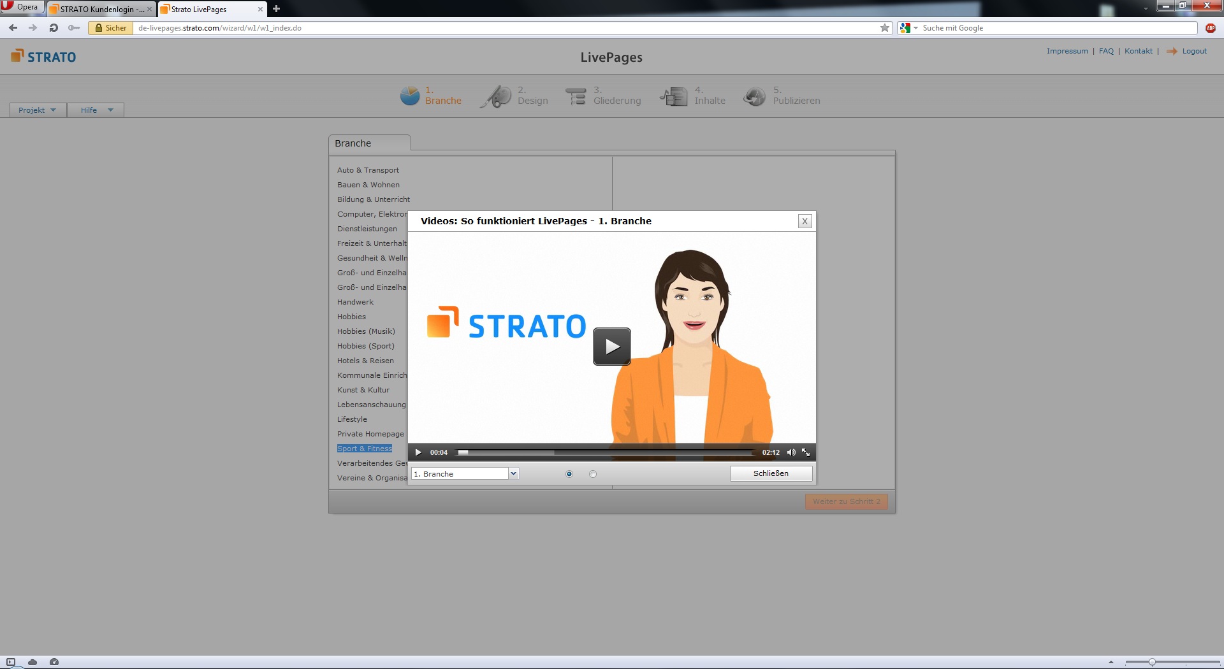
Task: Mute the video using the speaker icon
Action: pyautogui.click(x=790, y=452)
